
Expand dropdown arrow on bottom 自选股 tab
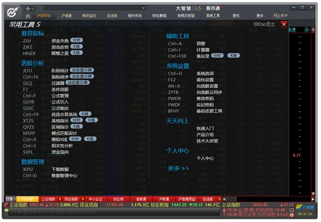point(219,199)
